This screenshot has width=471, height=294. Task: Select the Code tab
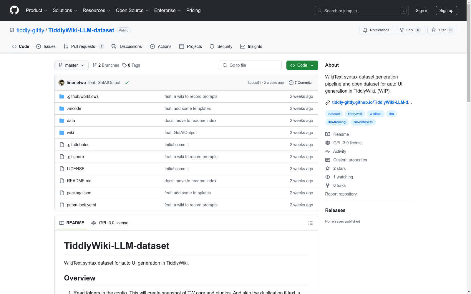tap(21, 46)
